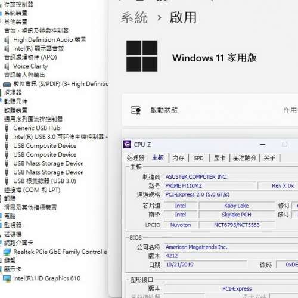Click the Kaby Lake chipset field
Screen dimensions: 298x298
pyautogui.click(x=237, y=206)
